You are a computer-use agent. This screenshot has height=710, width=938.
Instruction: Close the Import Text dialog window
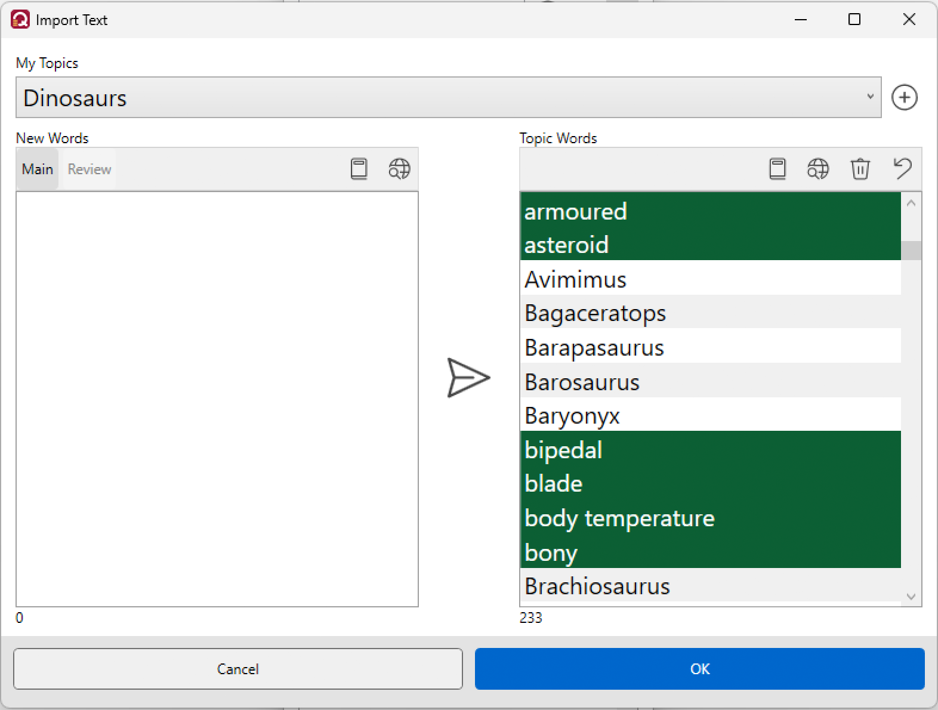click(x=909, y=20)
